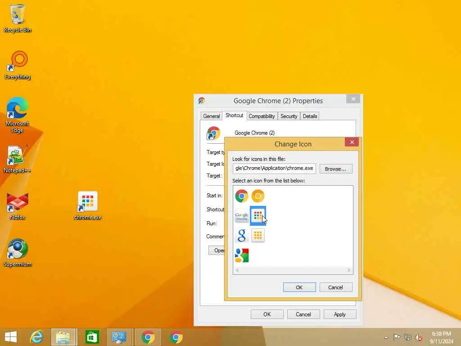This screenshot has height=346, width=461.
Task: Open the Control Panel taskbar icon
Action: (x=119, y=337)
